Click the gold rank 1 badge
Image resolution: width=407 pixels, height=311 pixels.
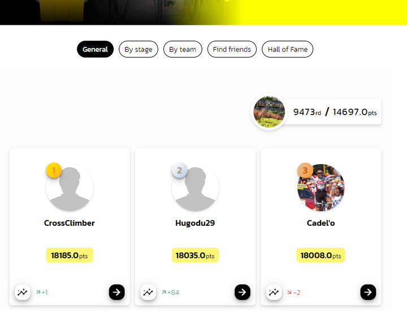pyautogui.click(x=54, y=170)
